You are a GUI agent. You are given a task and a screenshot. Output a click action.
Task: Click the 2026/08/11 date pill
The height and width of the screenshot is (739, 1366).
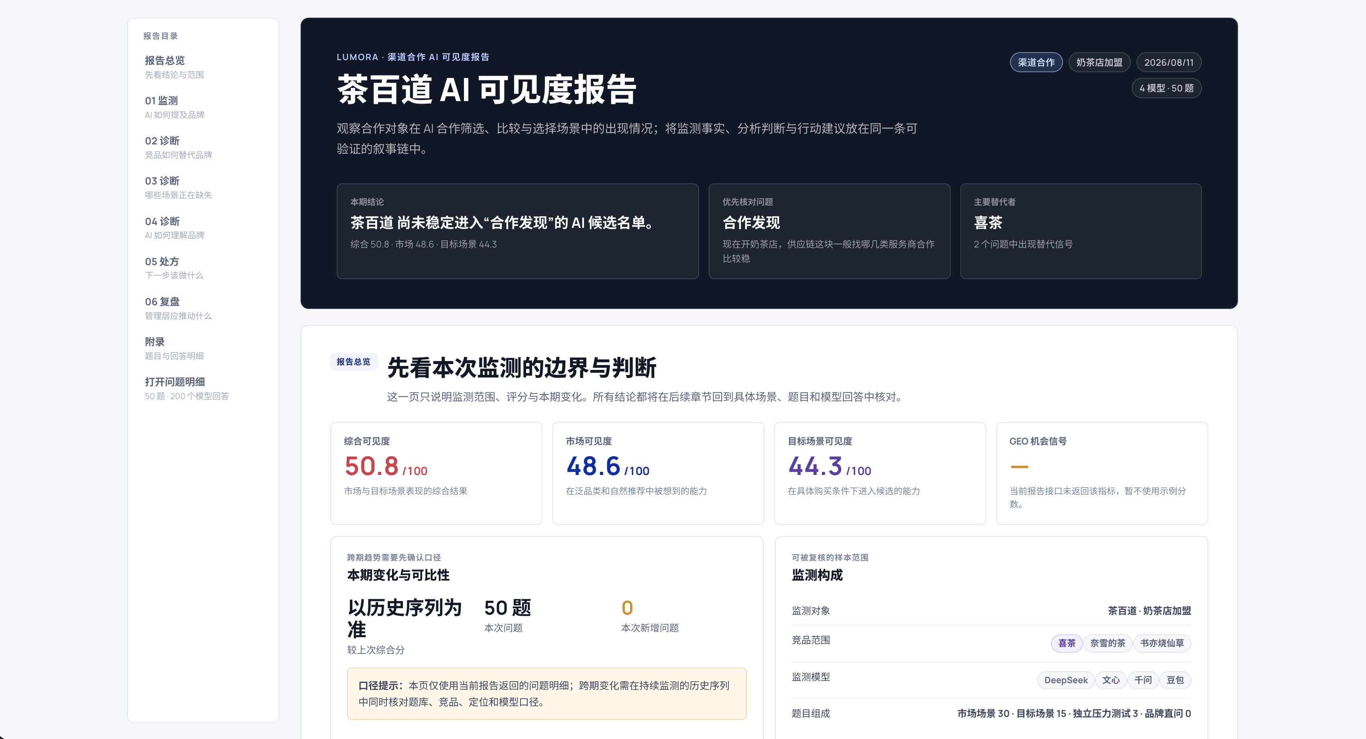1168,63
